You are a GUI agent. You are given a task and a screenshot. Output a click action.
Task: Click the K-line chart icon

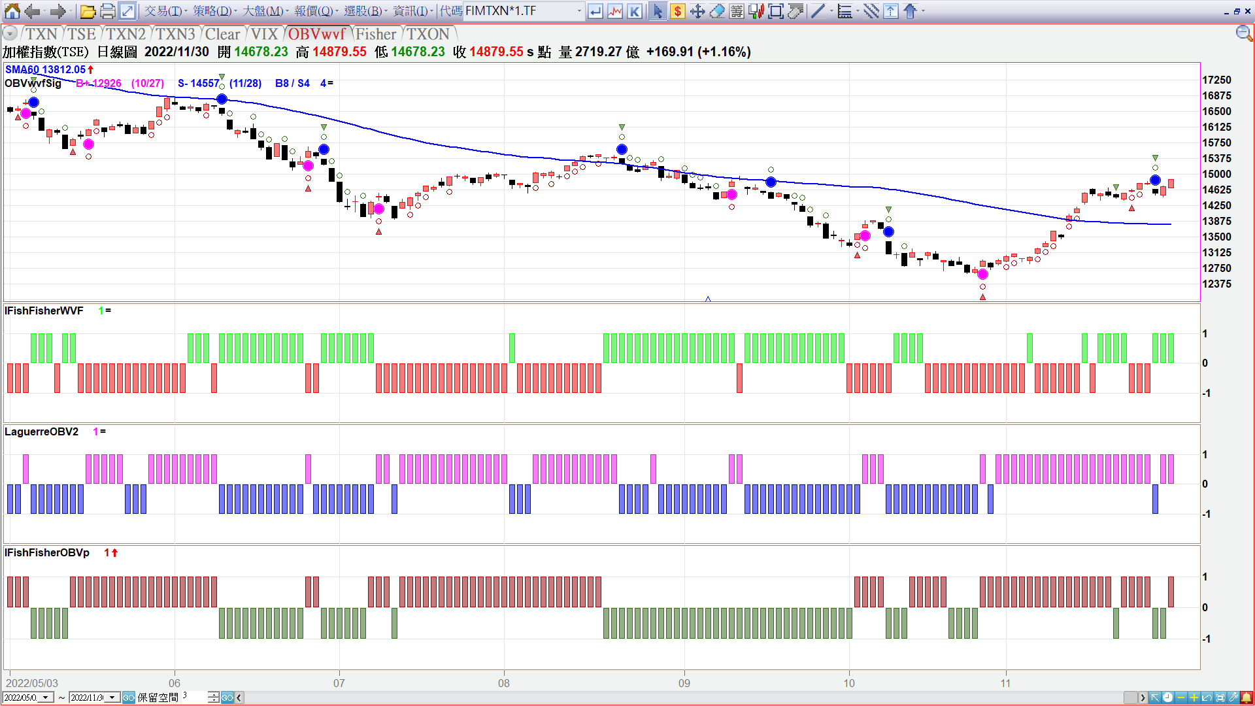[x=634, y=11]
